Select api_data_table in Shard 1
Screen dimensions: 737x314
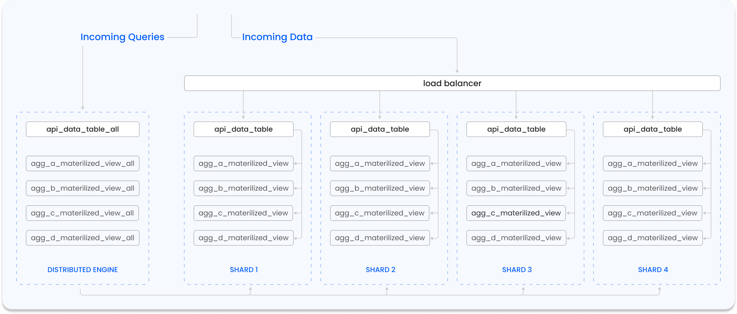[x=243, y=129]
